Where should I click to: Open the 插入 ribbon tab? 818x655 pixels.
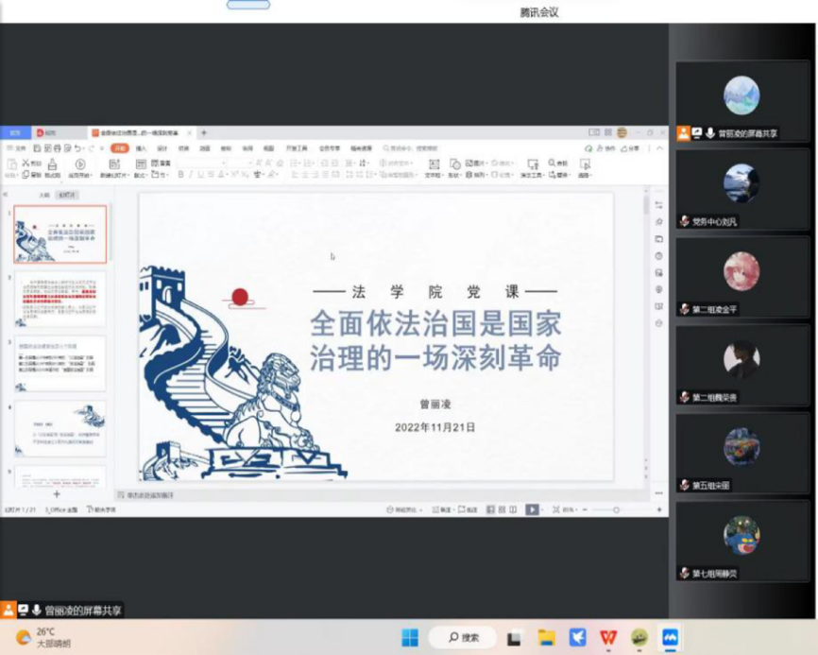tap(141, 148)
